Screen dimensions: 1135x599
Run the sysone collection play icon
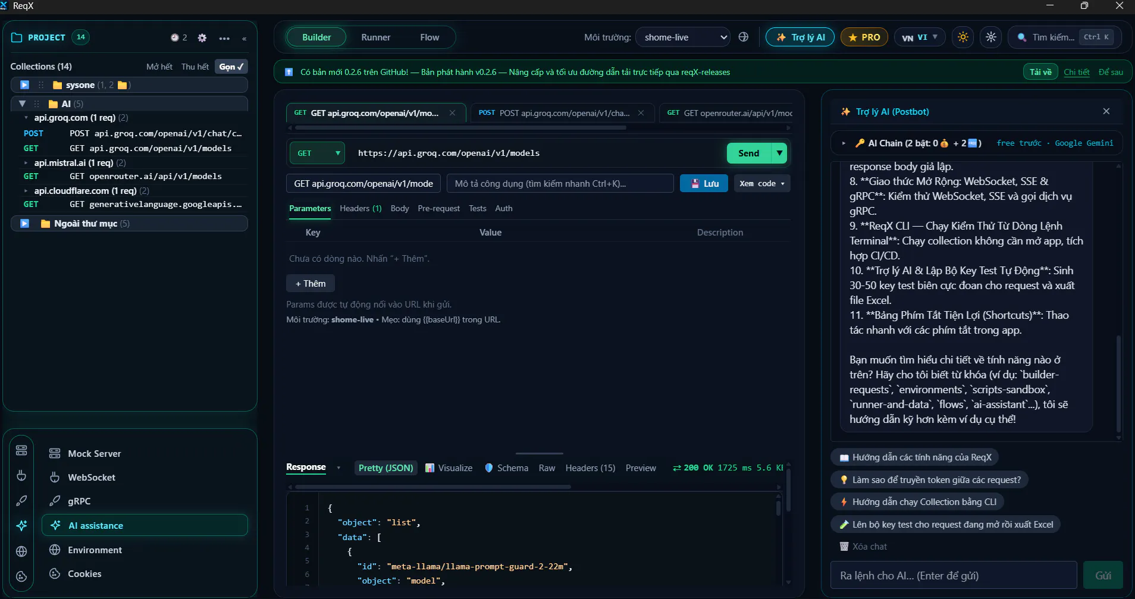point(24,85)
